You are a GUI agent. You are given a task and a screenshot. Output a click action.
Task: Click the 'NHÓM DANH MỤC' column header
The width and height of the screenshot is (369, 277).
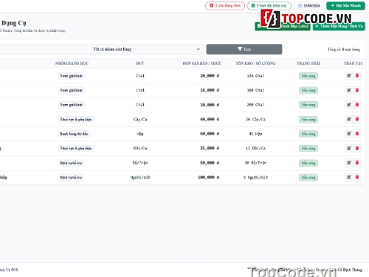72,64
